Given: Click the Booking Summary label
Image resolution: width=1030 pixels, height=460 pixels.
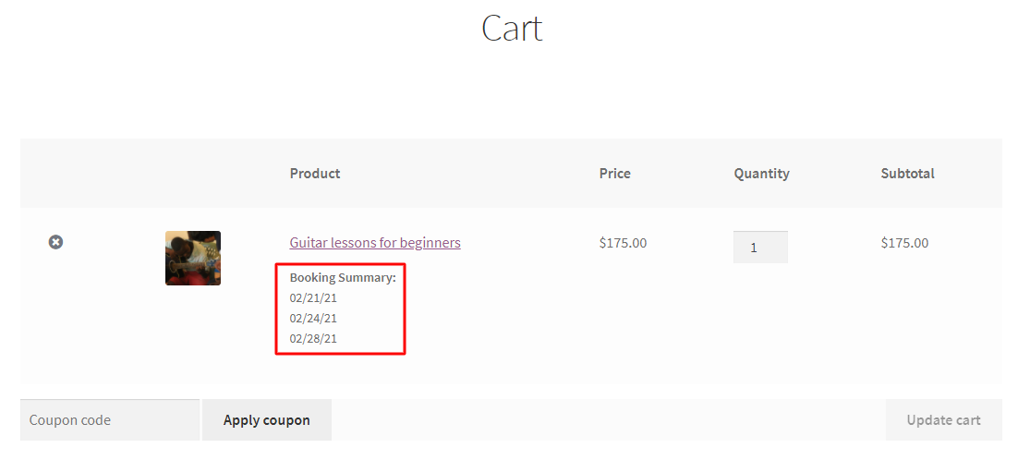Looking at the screenshot, I should pos(343,277).
